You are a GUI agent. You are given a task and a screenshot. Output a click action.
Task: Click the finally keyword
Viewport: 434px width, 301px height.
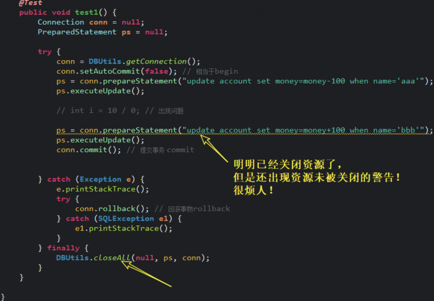click(64, 248)
